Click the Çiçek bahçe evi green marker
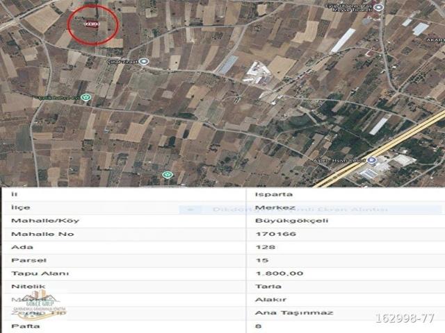The image size is (445, 333). point(86,97)
